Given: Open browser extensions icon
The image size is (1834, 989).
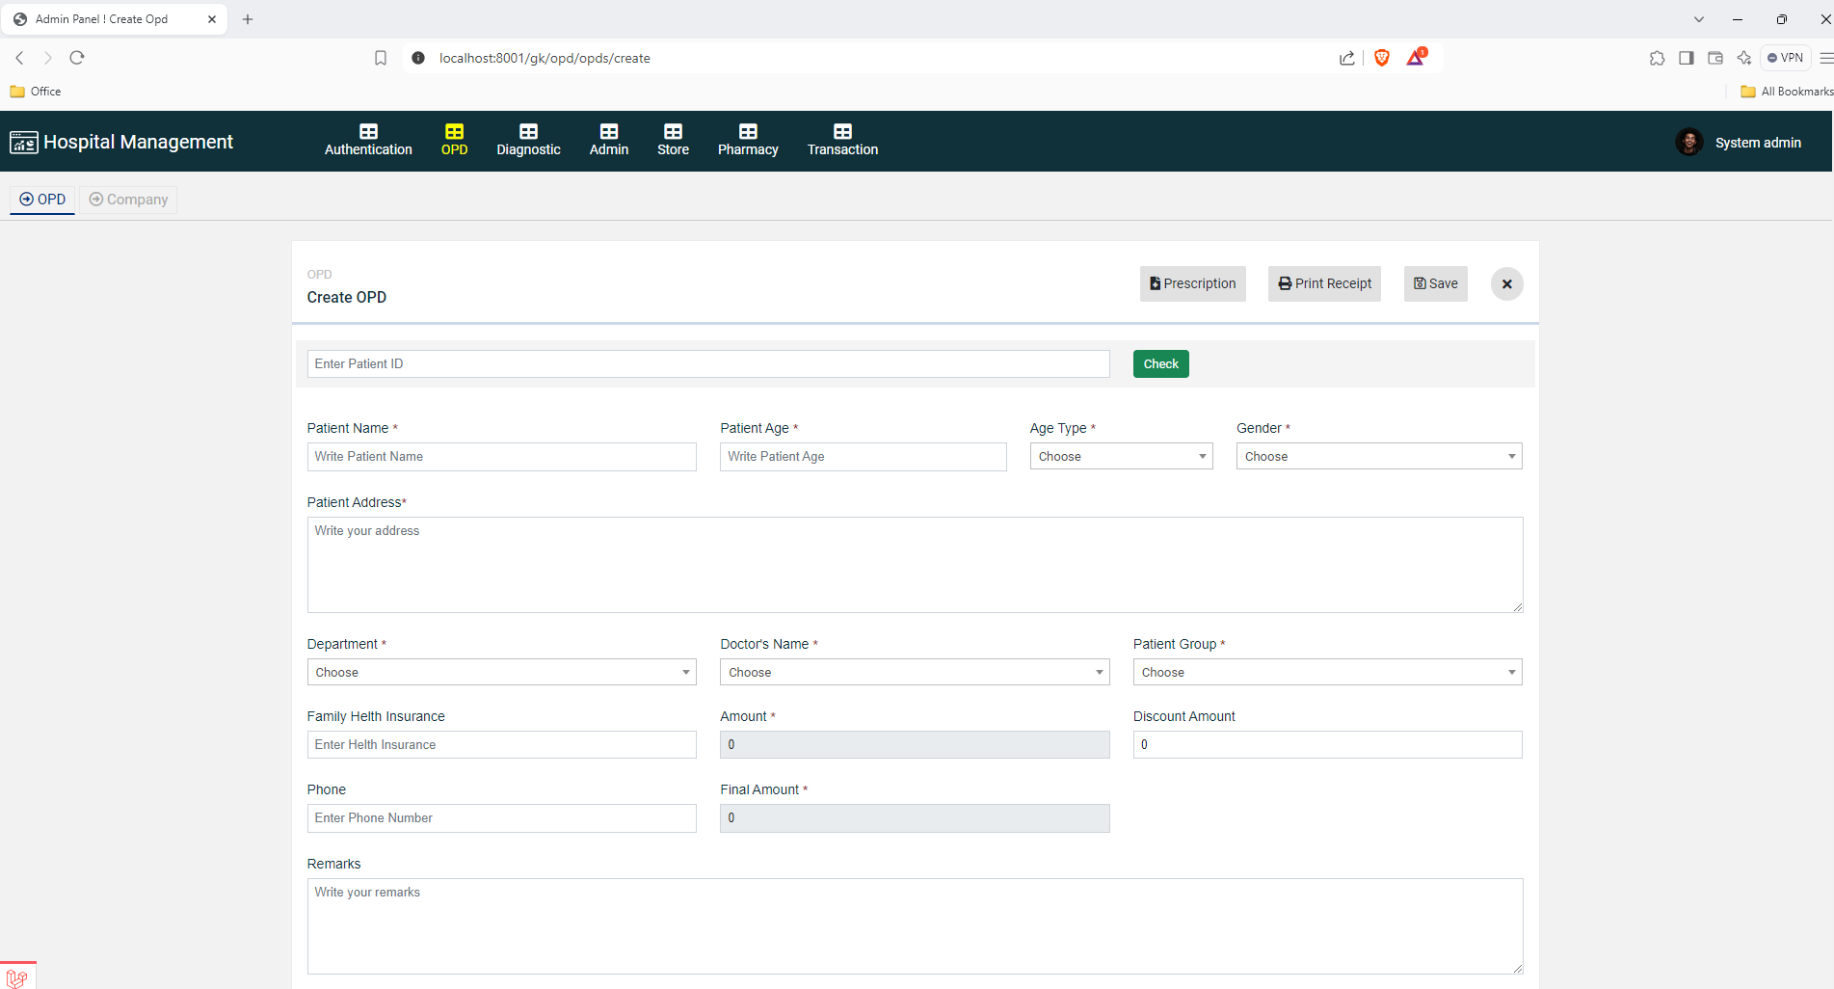Looking at the screenshot, I should (1657, 58).
